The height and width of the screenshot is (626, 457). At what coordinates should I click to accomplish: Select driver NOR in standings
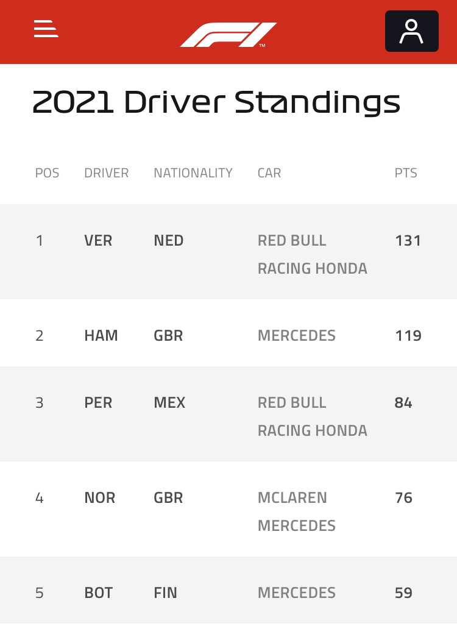click(x=100, y=498)
